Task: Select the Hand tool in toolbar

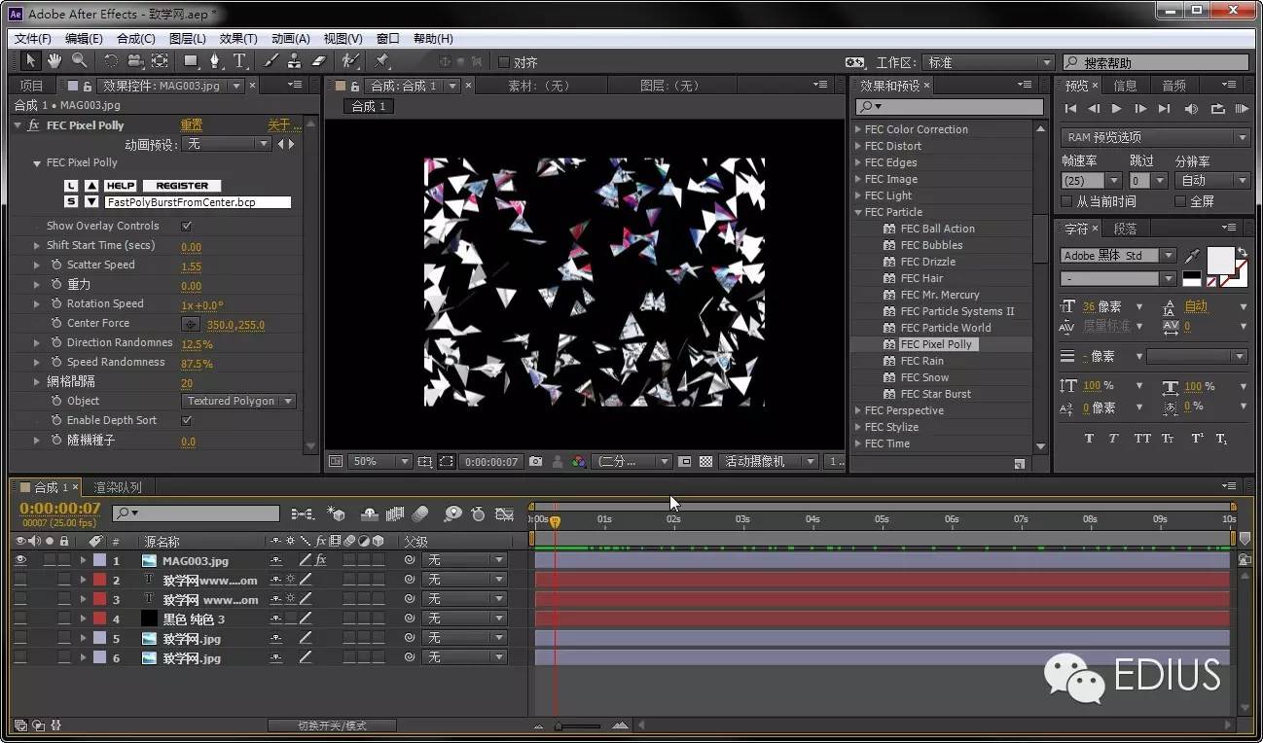Action: [x=55, y=61]
